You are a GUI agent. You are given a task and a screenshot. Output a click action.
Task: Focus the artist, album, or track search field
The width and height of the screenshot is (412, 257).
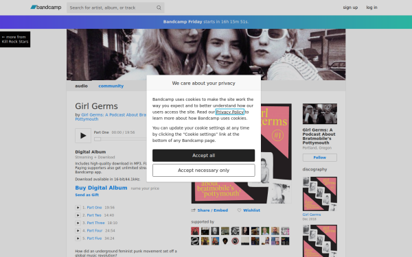(115, 8)
